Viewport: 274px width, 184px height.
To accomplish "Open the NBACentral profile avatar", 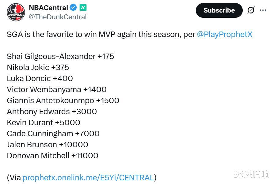I will (x=16, y=12).
